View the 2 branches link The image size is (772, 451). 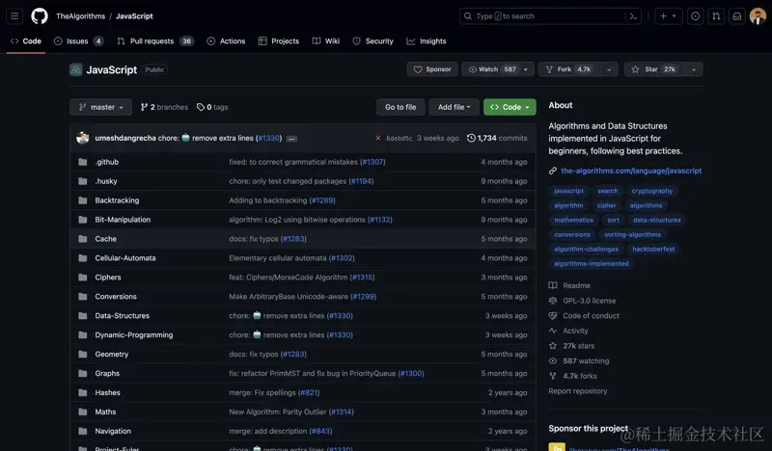(164, 107)
